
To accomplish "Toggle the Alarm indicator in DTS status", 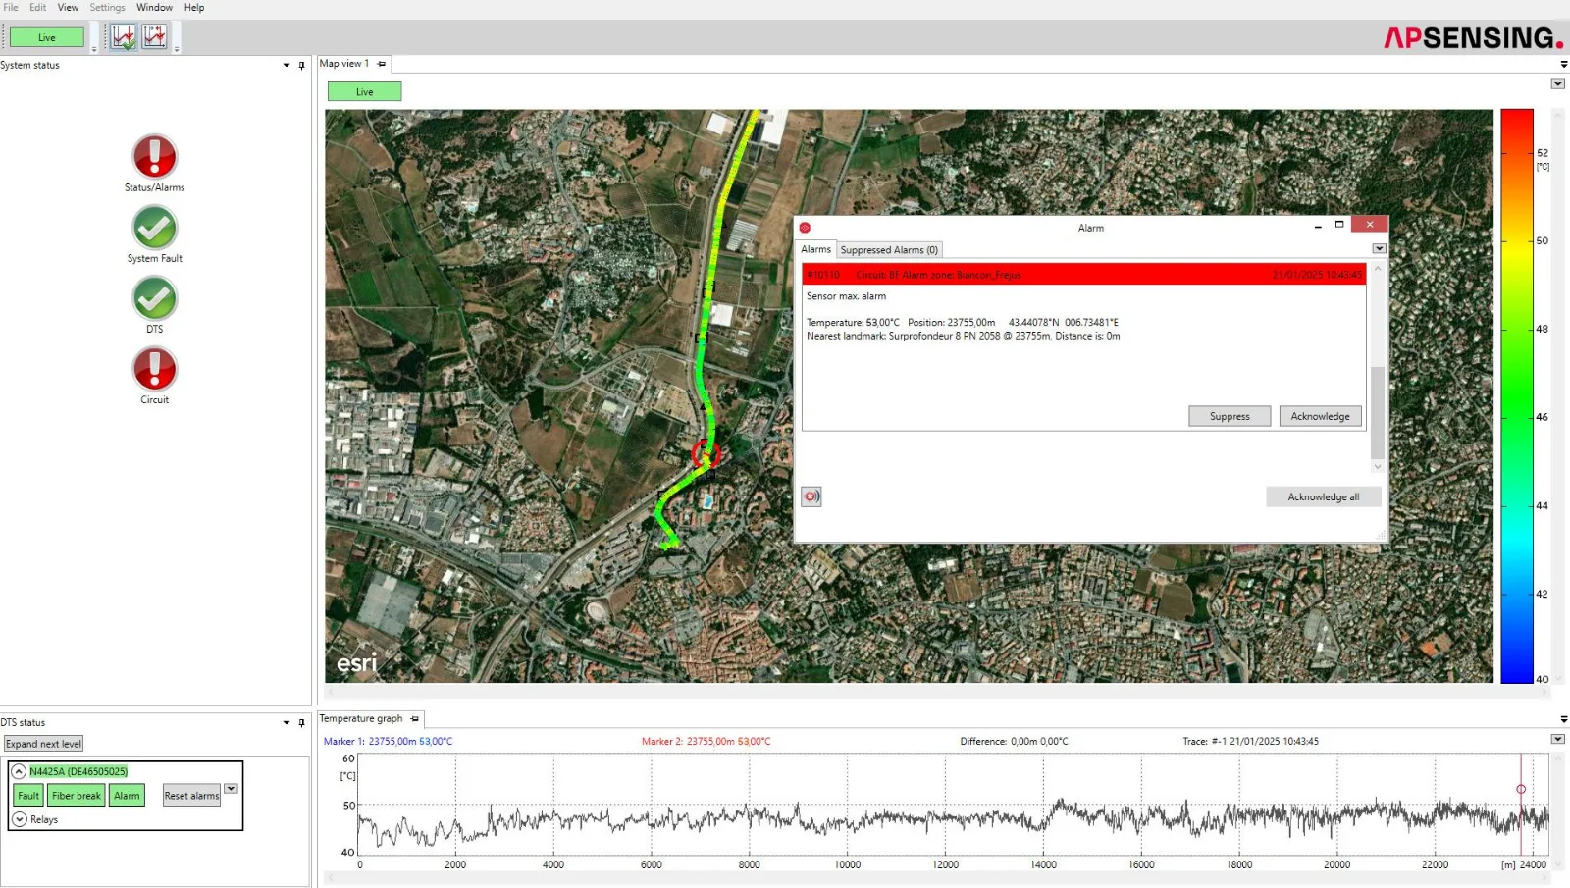I will point(127,796).
